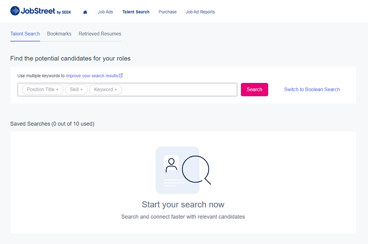Screen dimensions: 368x244
Task: Add a Position Title filter chip
Action: [x=43, y=90]
